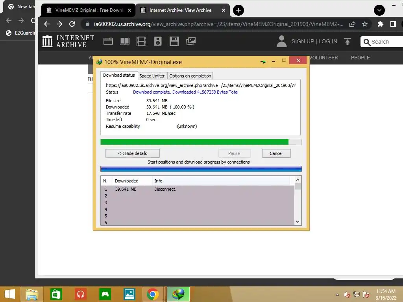Click the download dialog green arrow icon
The height and width of the screenshot is (302, 403).
[263, 62]
